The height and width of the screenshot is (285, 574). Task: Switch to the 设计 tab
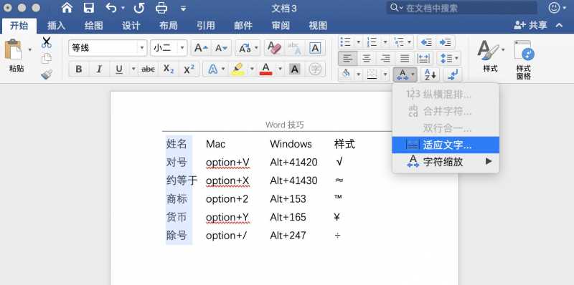coord(131,26)
